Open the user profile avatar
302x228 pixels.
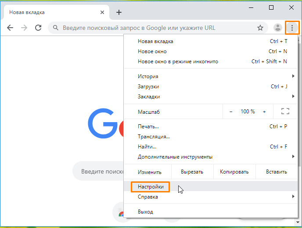[x=278, y=28]
